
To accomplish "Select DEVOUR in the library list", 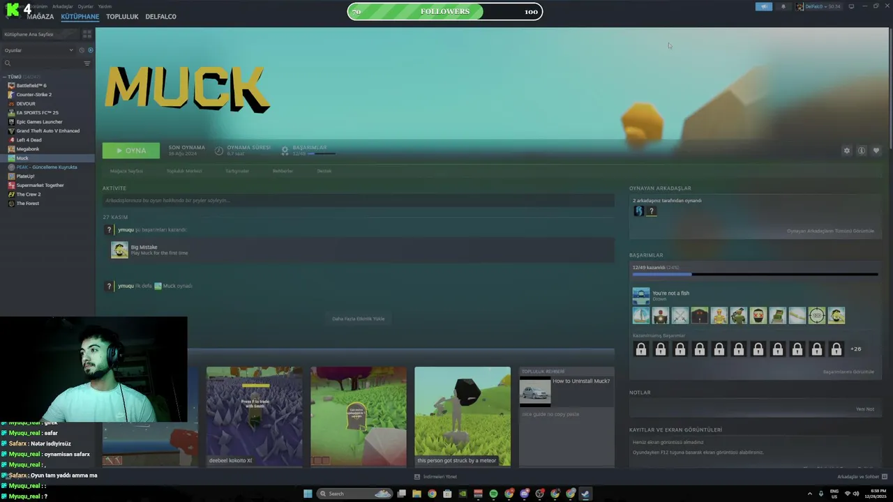I will click(47, 104).
